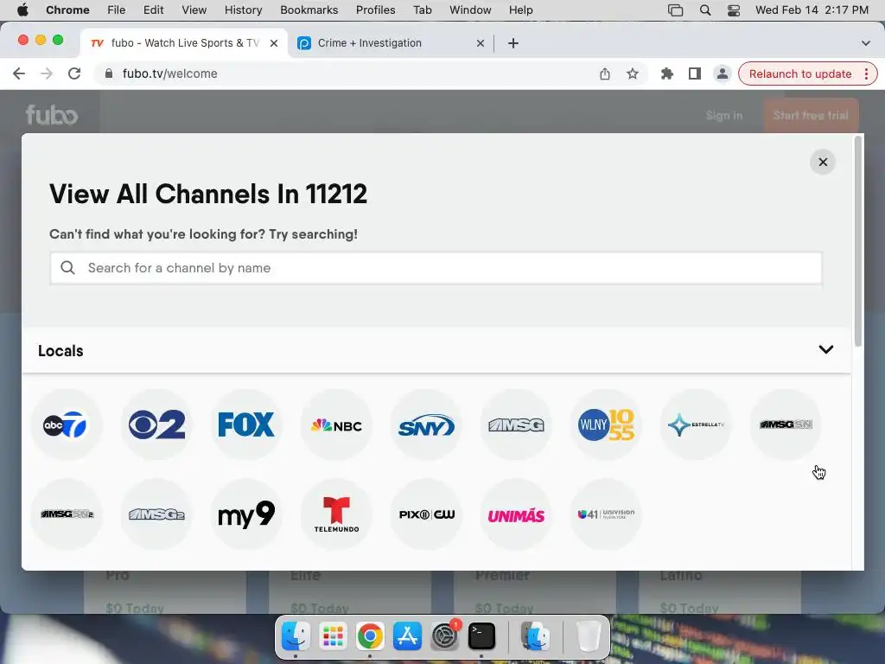Image resolution: width=885 pixels, height=664 pixels.
Task: Open the Chrome three-dot menu
Action: click(866, 73)
